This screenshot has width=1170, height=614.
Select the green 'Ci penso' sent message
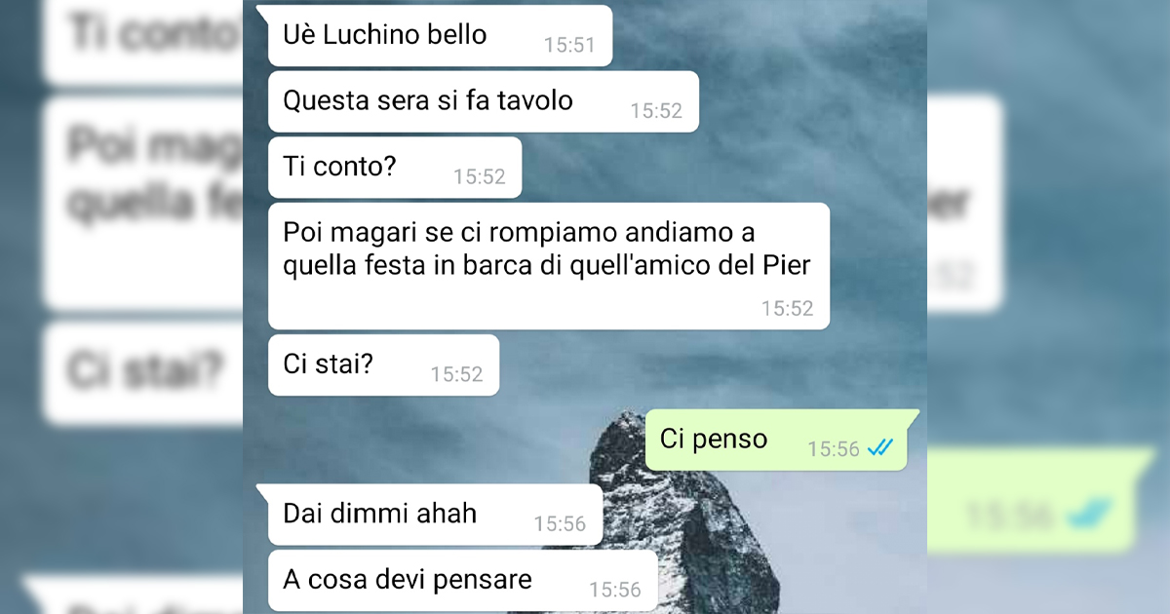782,440
